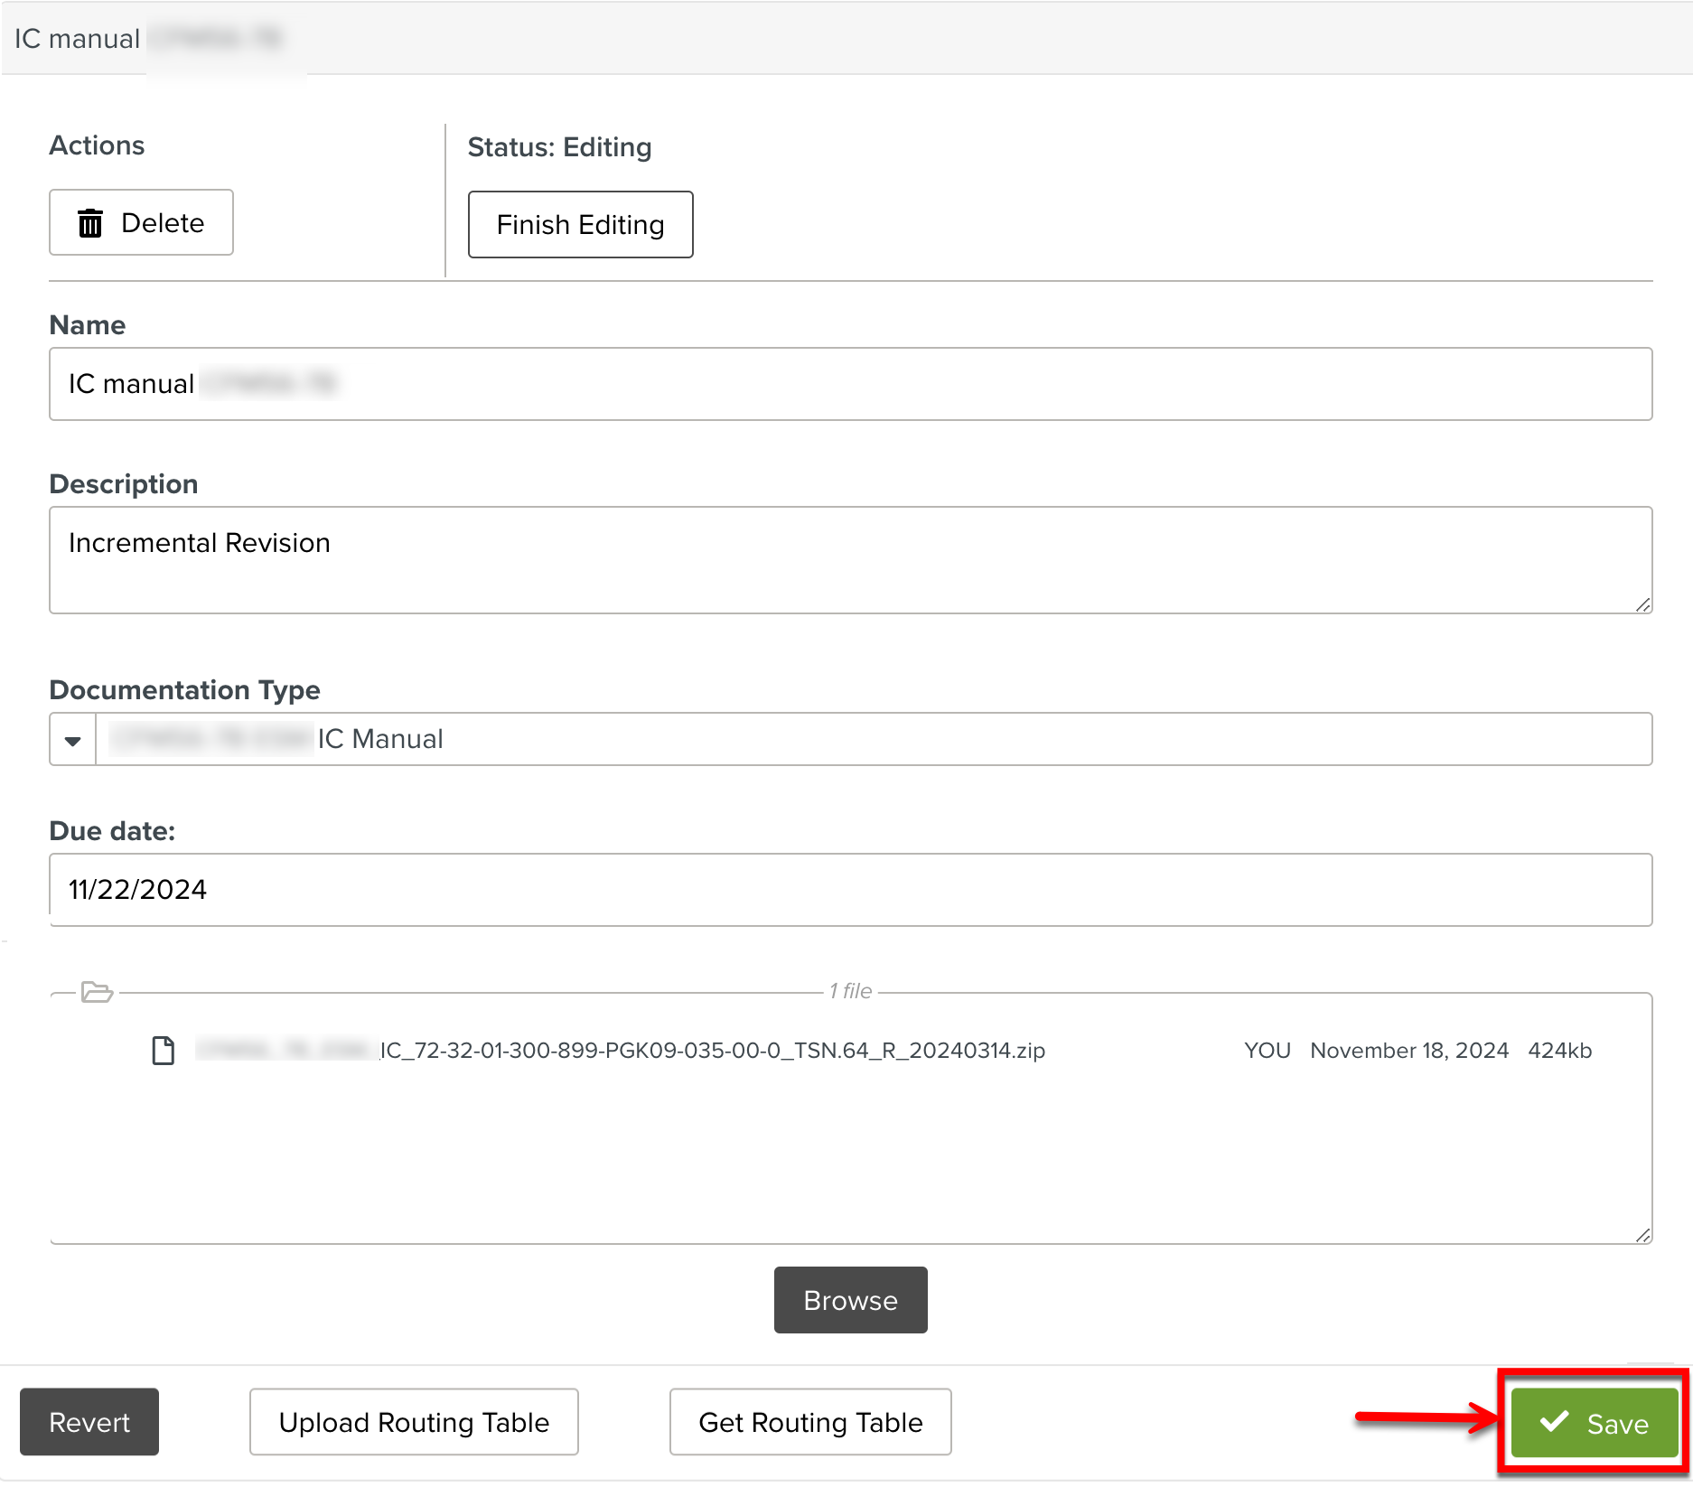Expand the Documentation Type dropdown arrow
Image resolution: width=1693 pixels, height=1487 pixels.
73,740
